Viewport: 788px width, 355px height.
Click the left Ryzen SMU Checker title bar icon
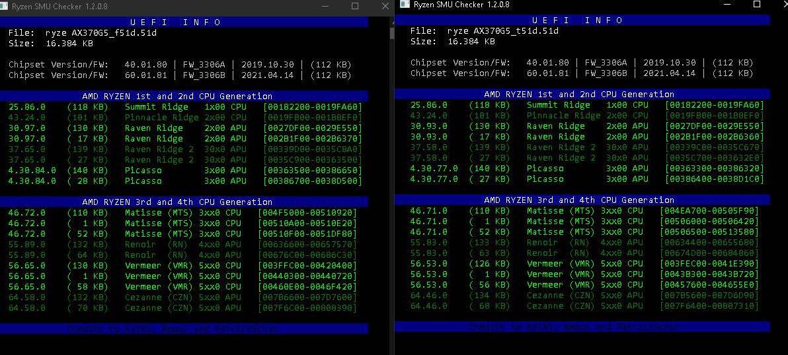point(4,7)
